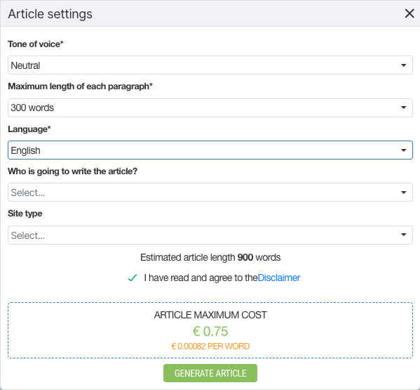Toggle the Disclaimer agreement checkmark
Image resolution: width=420 pixels, height=390 pixels.
[x=133, y=278]
